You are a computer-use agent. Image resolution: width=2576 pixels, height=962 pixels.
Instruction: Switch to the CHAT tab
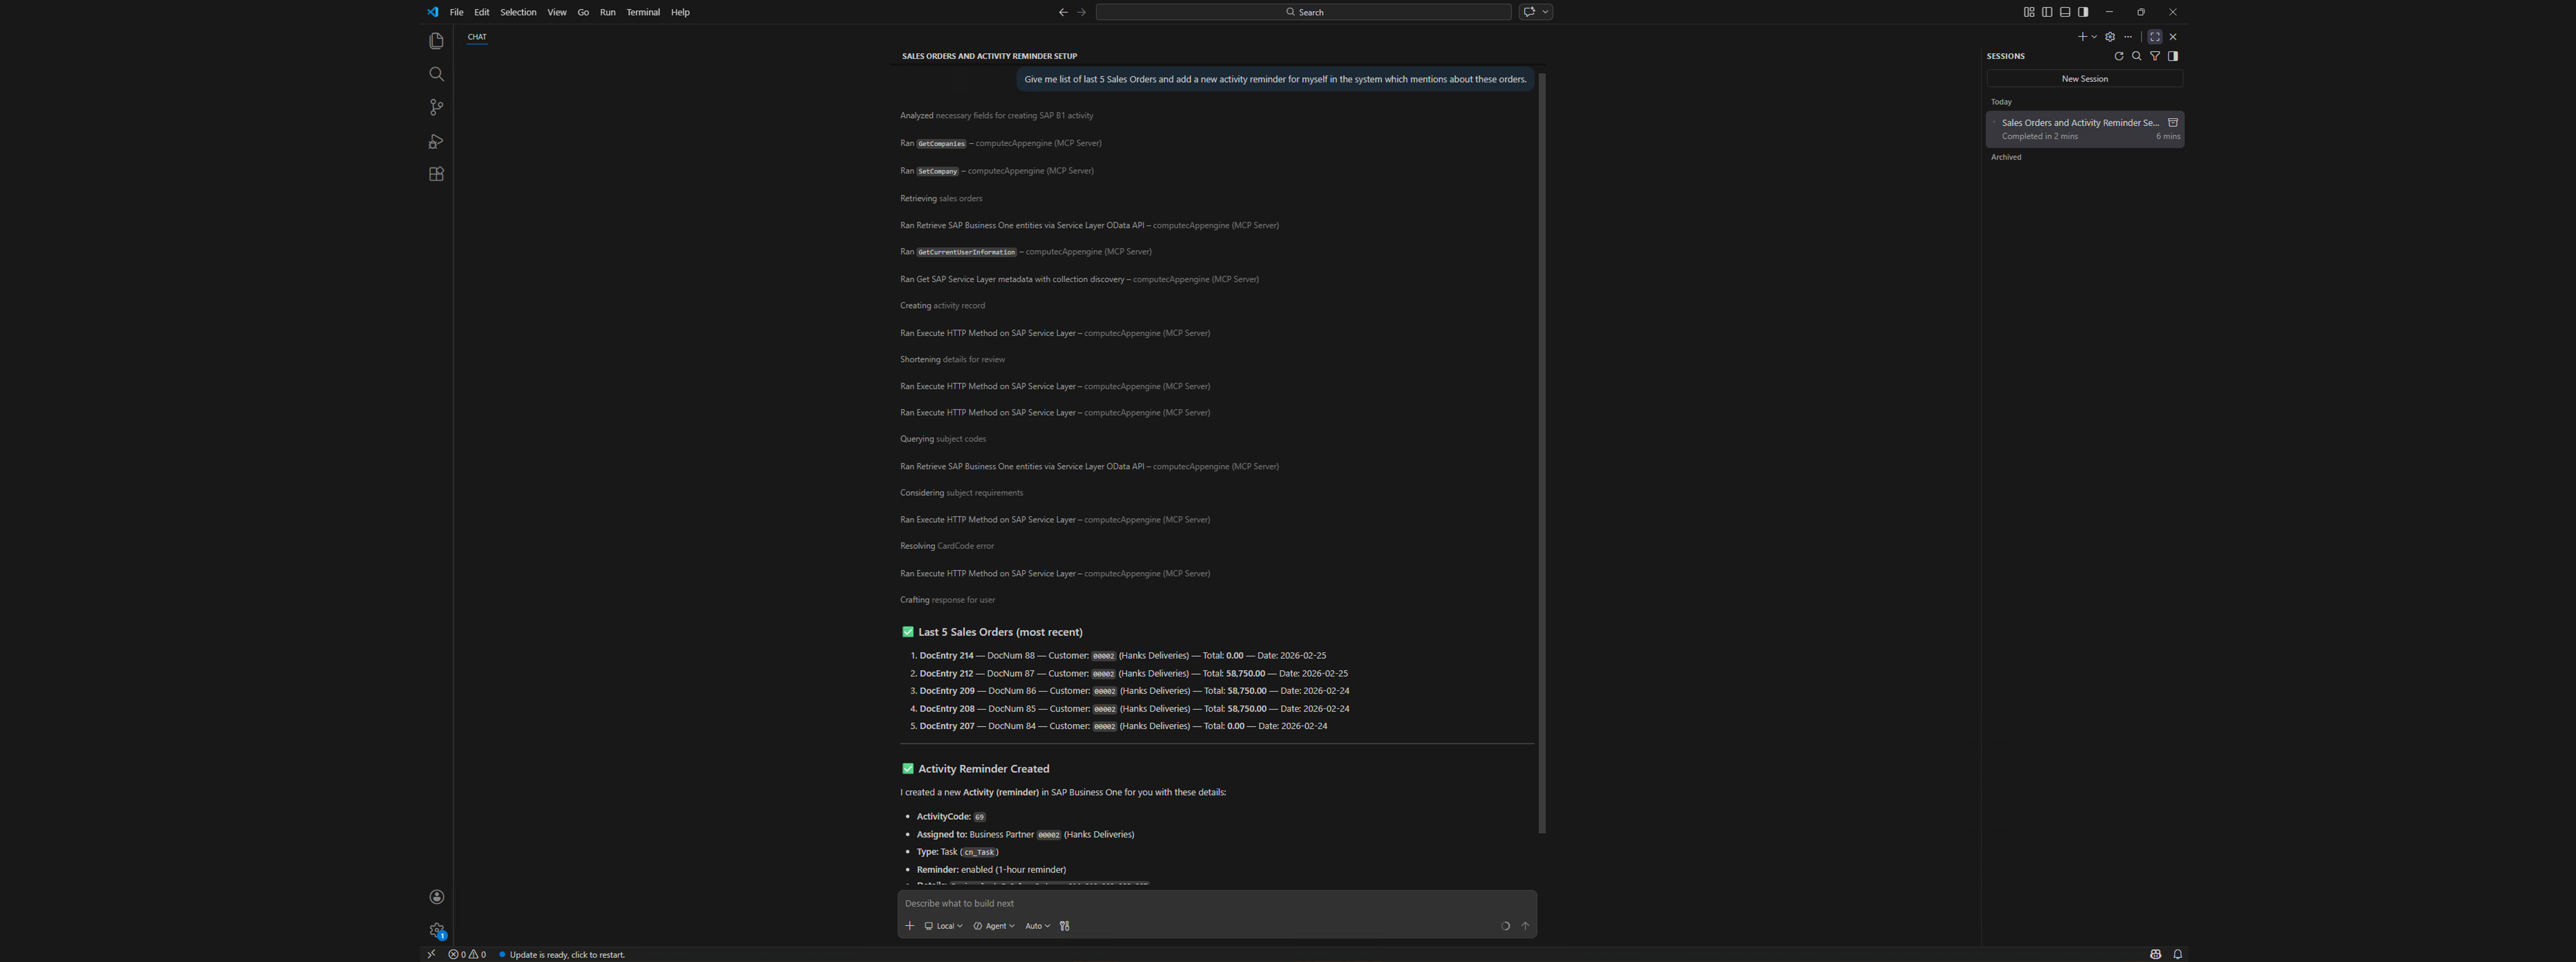pyautogui.click(x=477, y=37)
